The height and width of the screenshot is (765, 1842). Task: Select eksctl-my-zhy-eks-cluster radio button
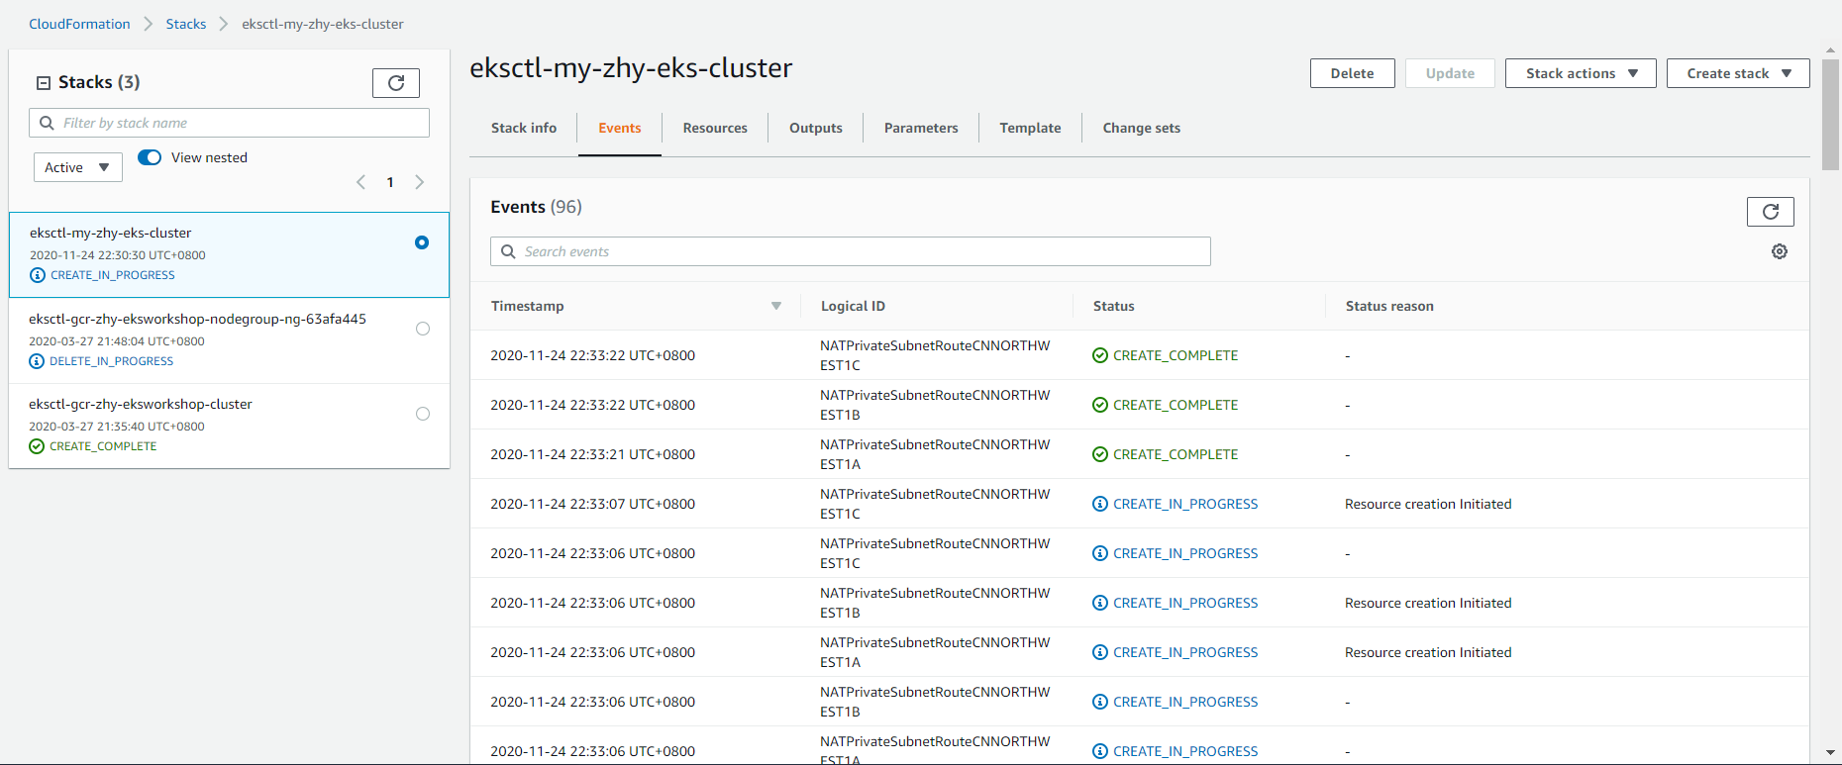[x=422, y=242]
